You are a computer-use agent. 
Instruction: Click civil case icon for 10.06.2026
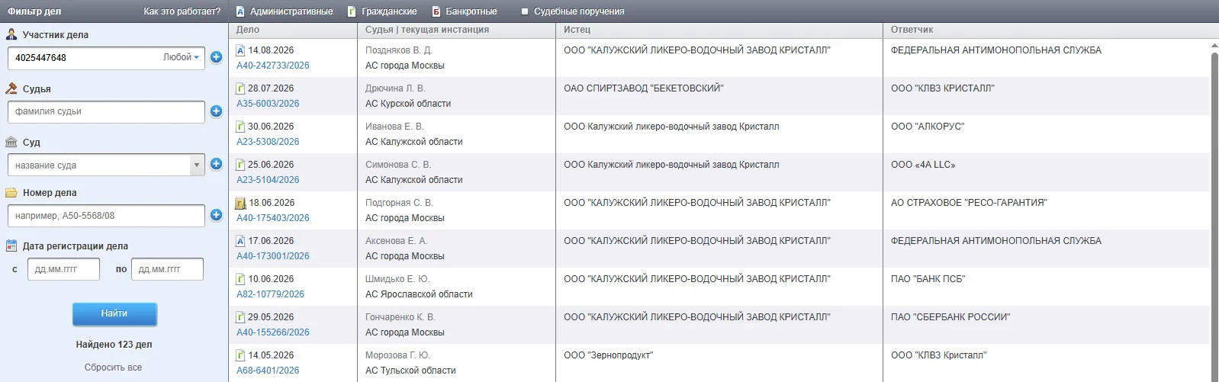[x=241, y=279]
